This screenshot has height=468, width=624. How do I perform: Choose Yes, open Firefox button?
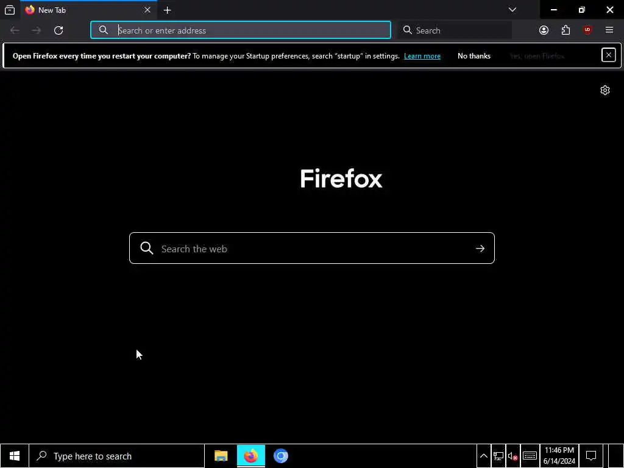coord(537,56)
